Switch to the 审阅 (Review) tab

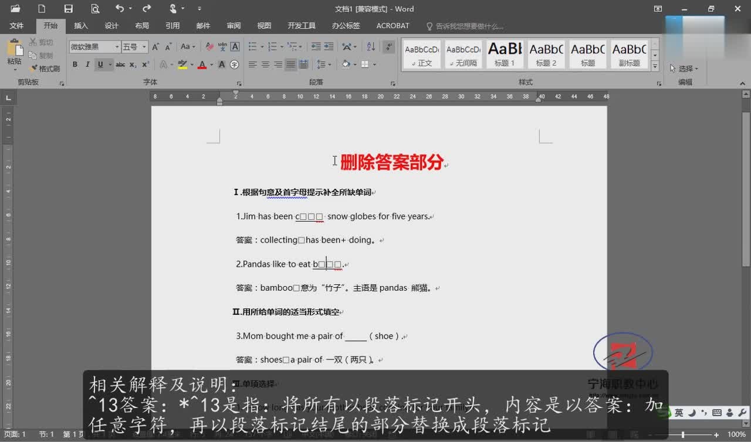point(234,26)
